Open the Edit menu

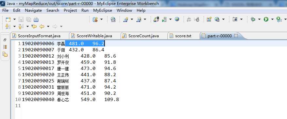17,10
